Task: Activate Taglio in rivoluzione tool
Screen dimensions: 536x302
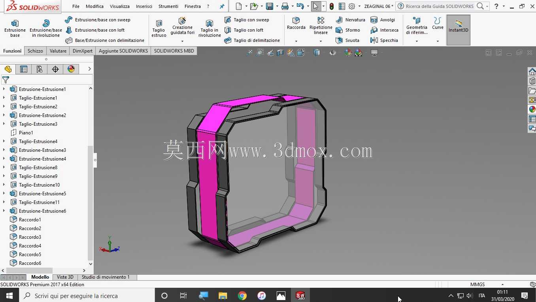Action: [x=209, y=28]
